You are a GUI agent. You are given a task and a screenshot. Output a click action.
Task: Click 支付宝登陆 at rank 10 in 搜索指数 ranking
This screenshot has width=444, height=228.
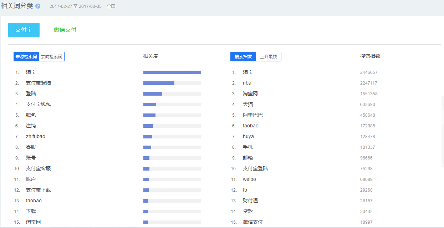click(x=255, y=169)
